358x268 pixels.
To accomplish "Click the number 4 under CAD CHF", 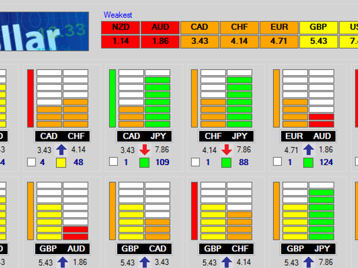I will tap(42, 162).
